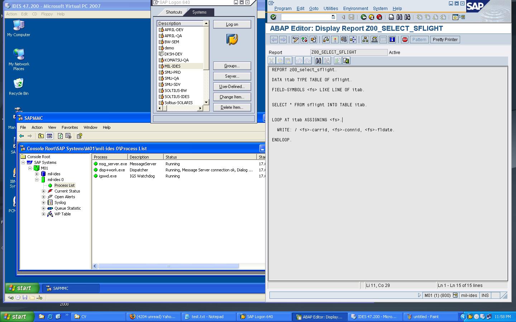Click the red Cancel icon in SAP toolbar
The image size is (516, 322).
click(x=379, y=17)
